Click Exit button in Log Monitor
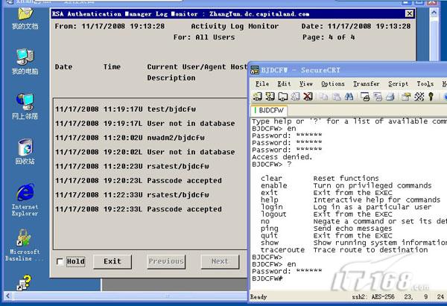Screen dimensions: 447x306 pyautogui.click(x=112, y=261)
